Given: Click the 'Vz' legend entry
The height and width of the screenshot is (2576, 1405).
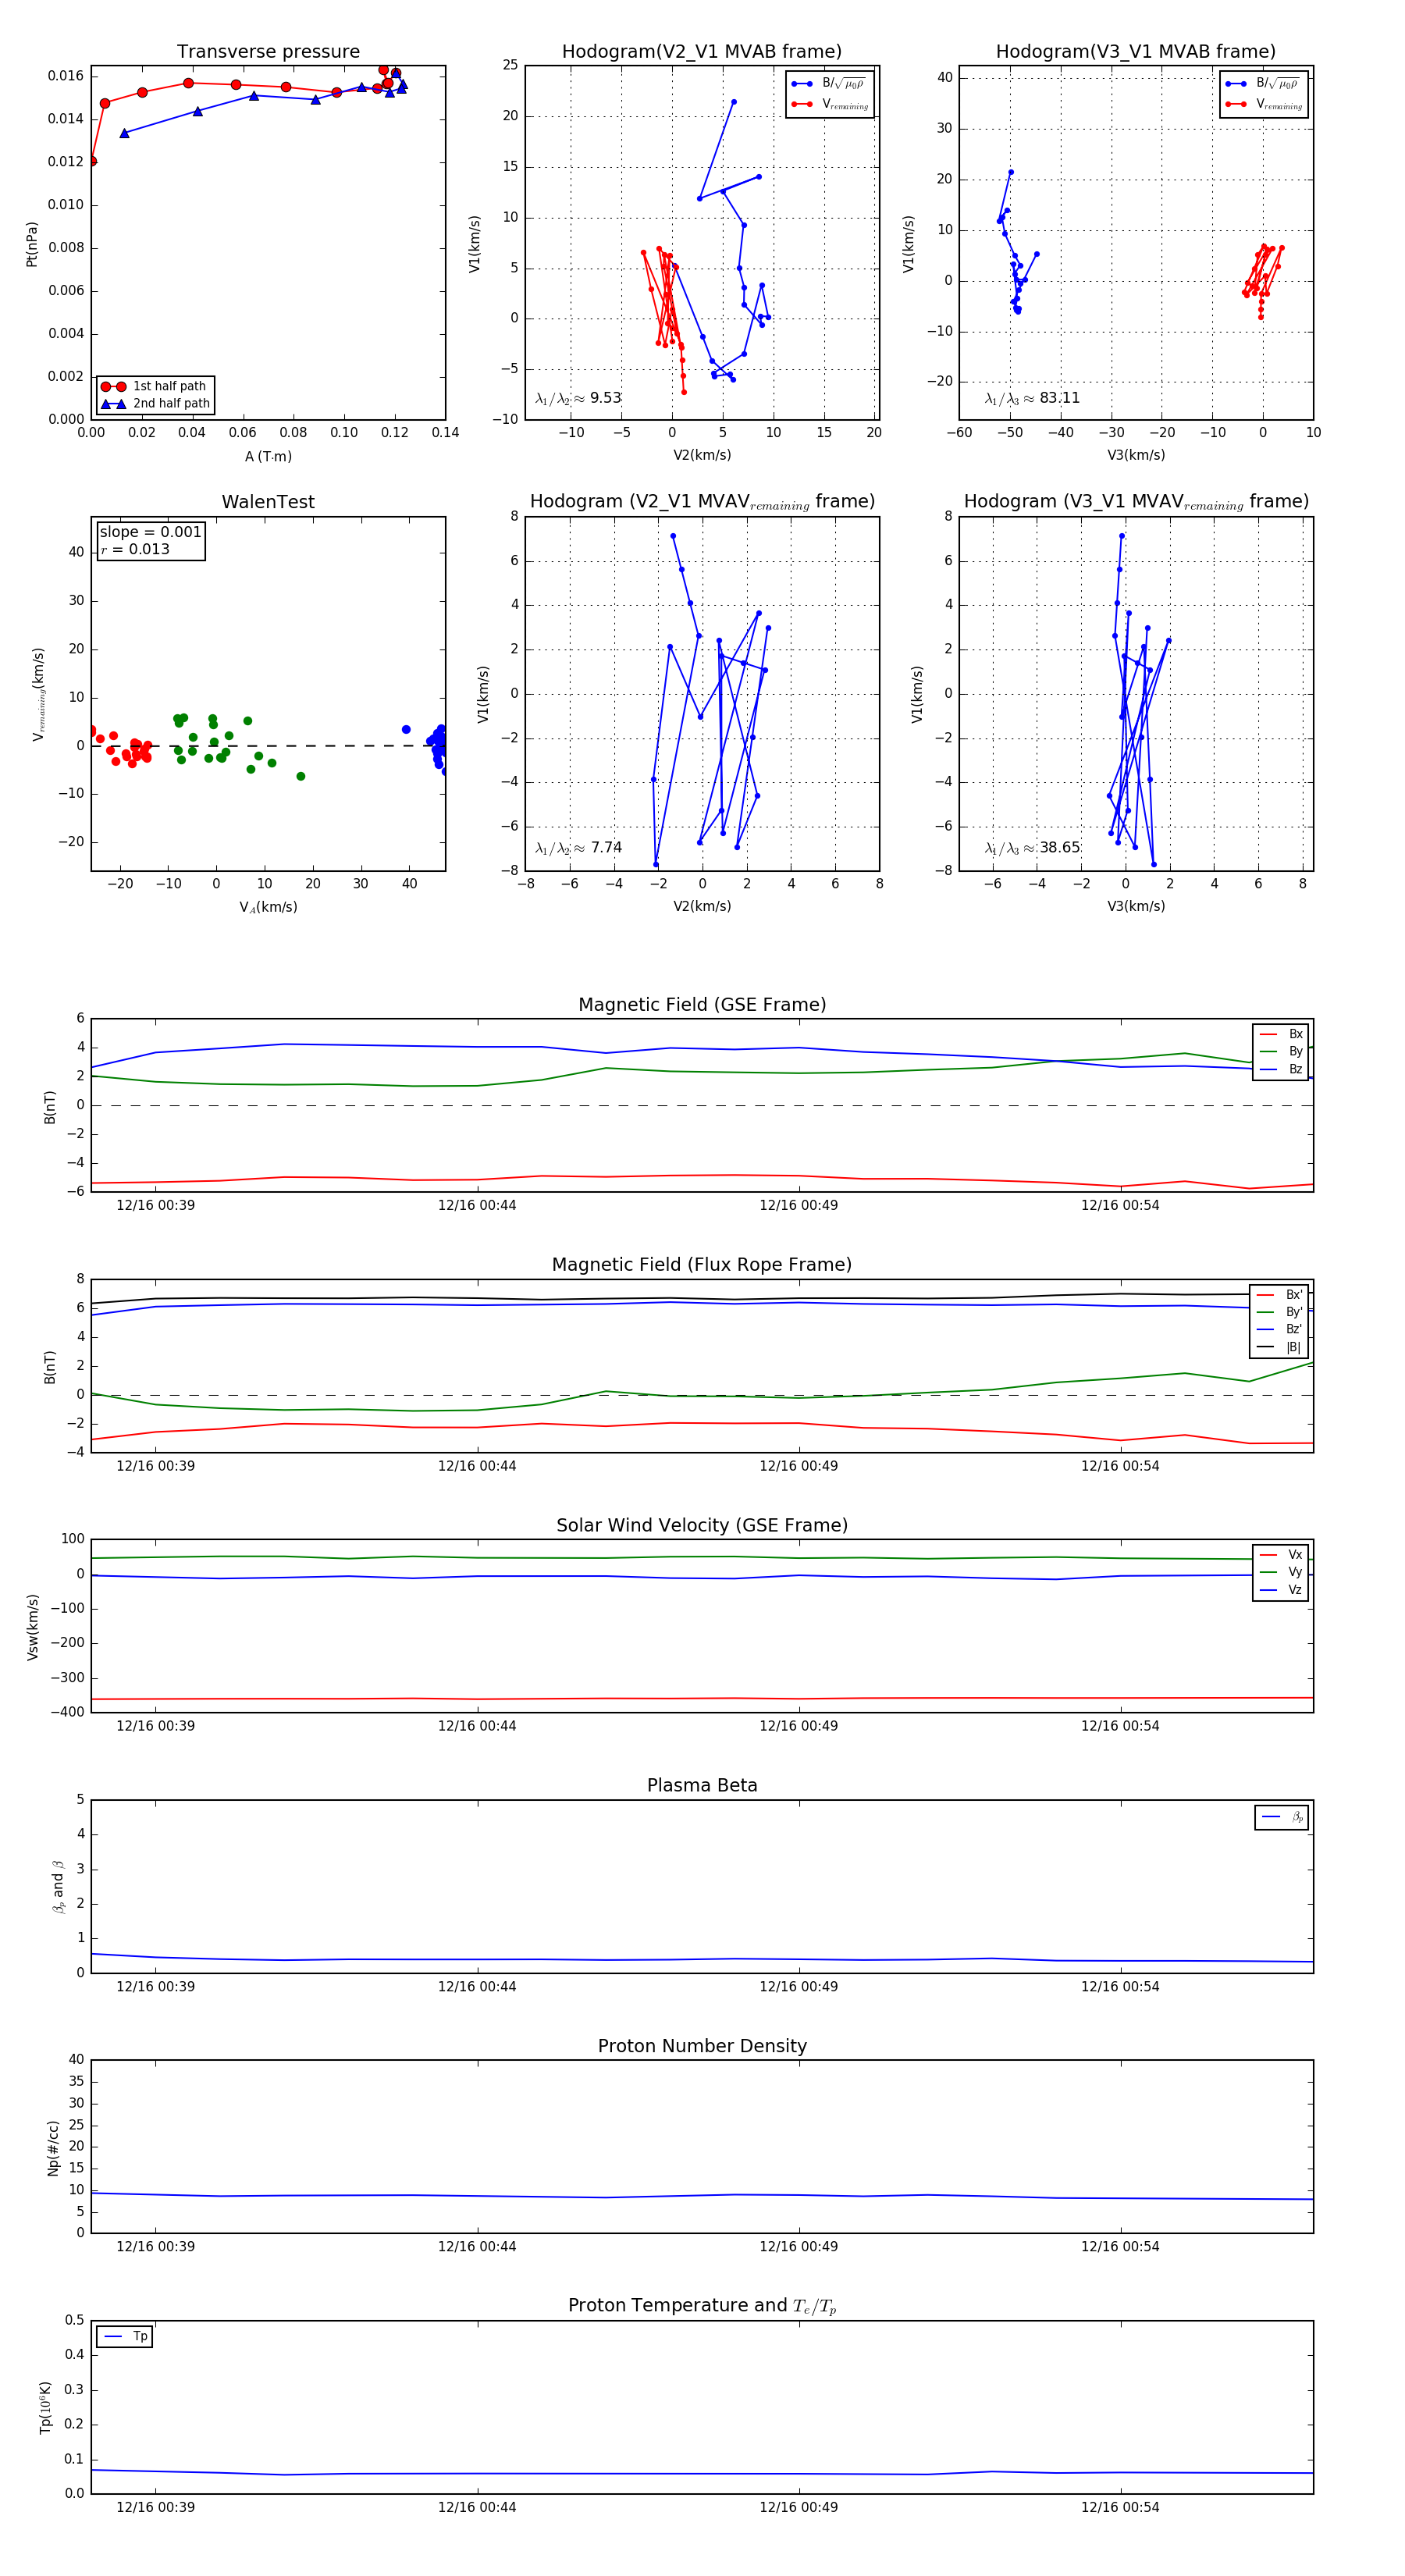Looking at the screenshot, I should coord(1281,1590).
